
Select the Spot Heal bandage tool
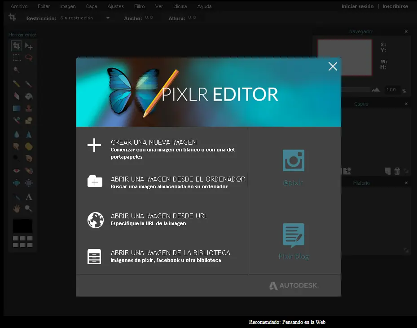click(x=29, y=171)
